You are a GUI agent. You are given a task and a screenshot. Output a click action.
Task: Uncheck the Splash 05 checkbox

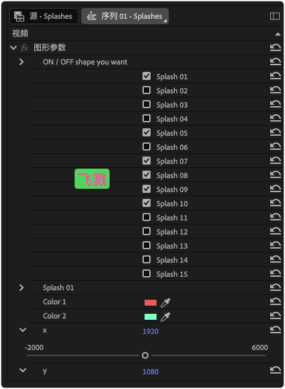147,132
